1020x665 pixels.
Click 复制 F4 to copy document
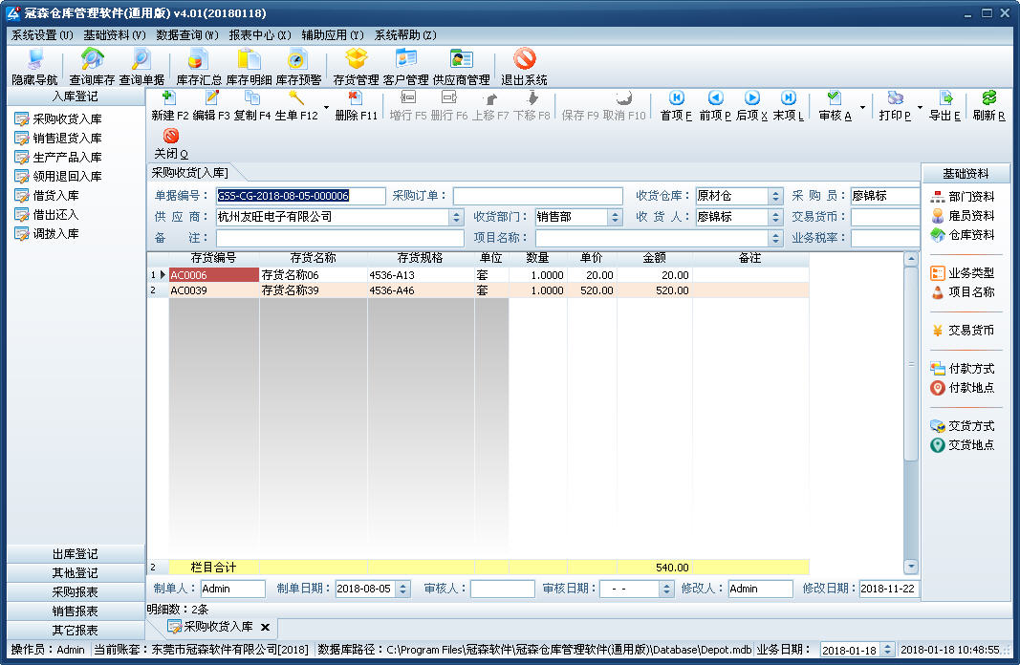(x=251, y=106)
